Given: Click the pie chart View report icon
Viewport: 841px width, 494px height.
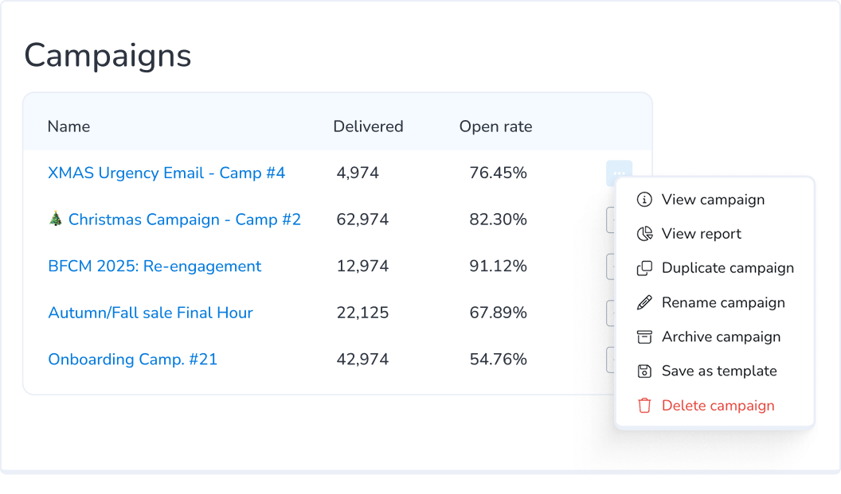Looking at the screenshot, I should pos(644,234).
